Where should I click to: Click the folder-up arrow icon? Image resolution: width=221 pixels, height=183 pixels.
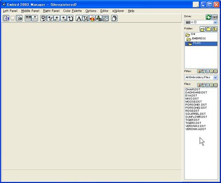215,29
